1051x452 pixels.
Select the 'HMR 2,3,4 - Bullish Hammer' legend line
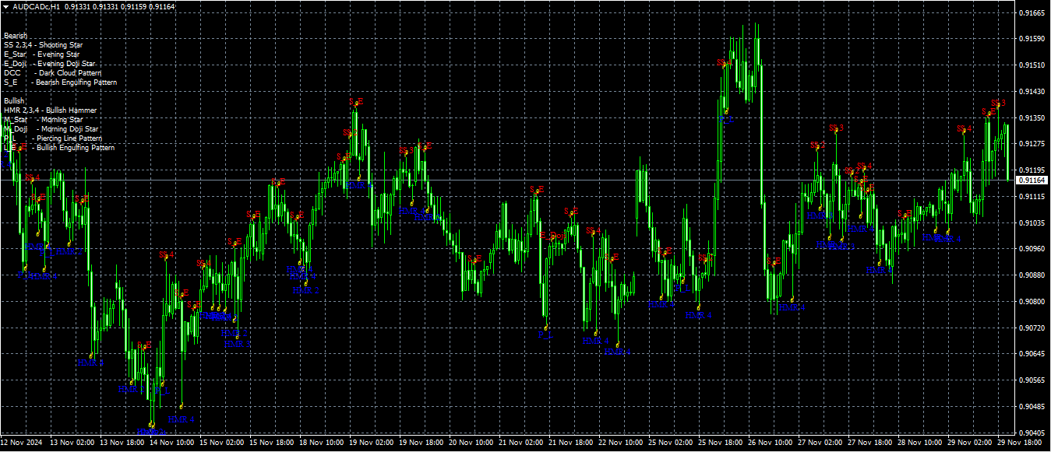point(50,110)
